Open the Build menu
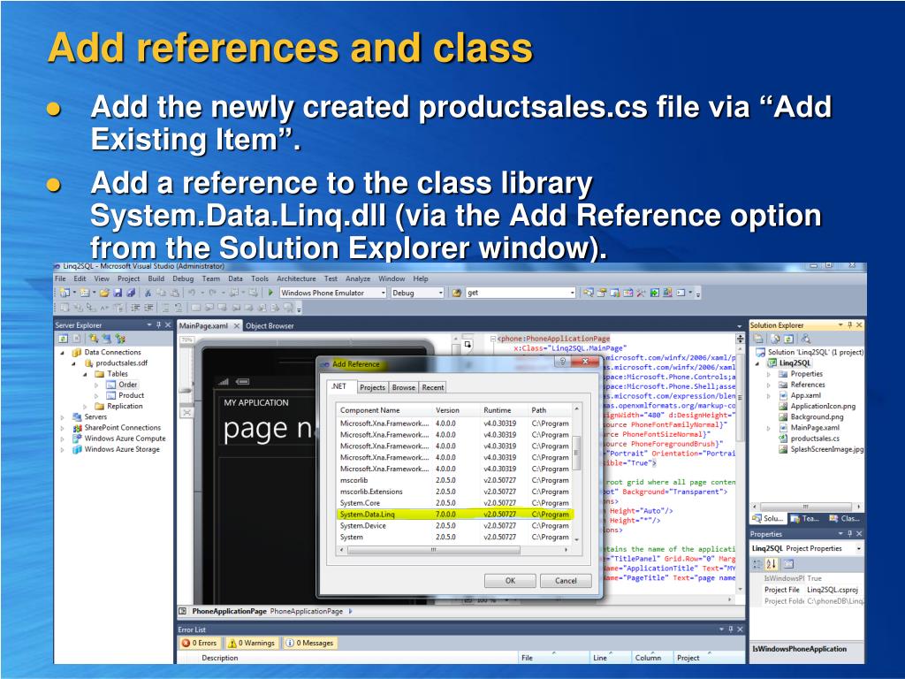Screen dimensions: 905x679 point(156,278)
